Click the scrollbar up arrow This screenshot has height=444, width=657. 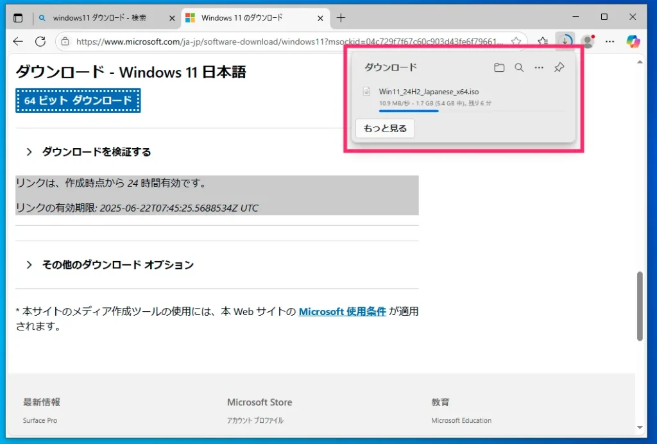click(x=640, y=62)
